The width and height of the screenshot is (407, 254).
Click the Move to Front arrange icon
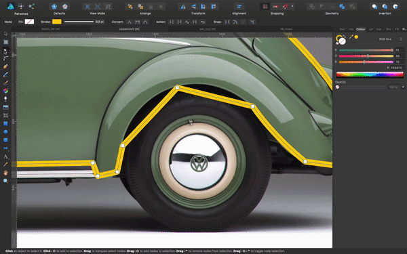[x=130, y=7]
